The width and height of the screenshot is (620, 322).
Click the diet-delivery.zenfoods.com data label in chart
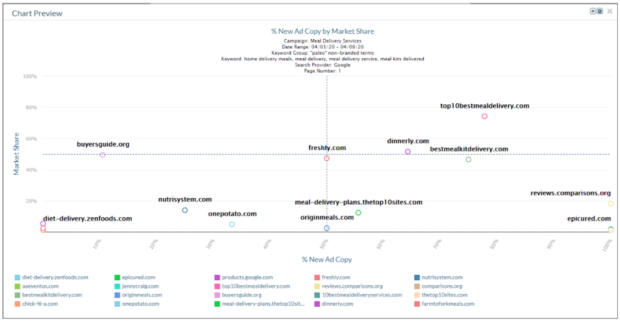pos(87,218)
